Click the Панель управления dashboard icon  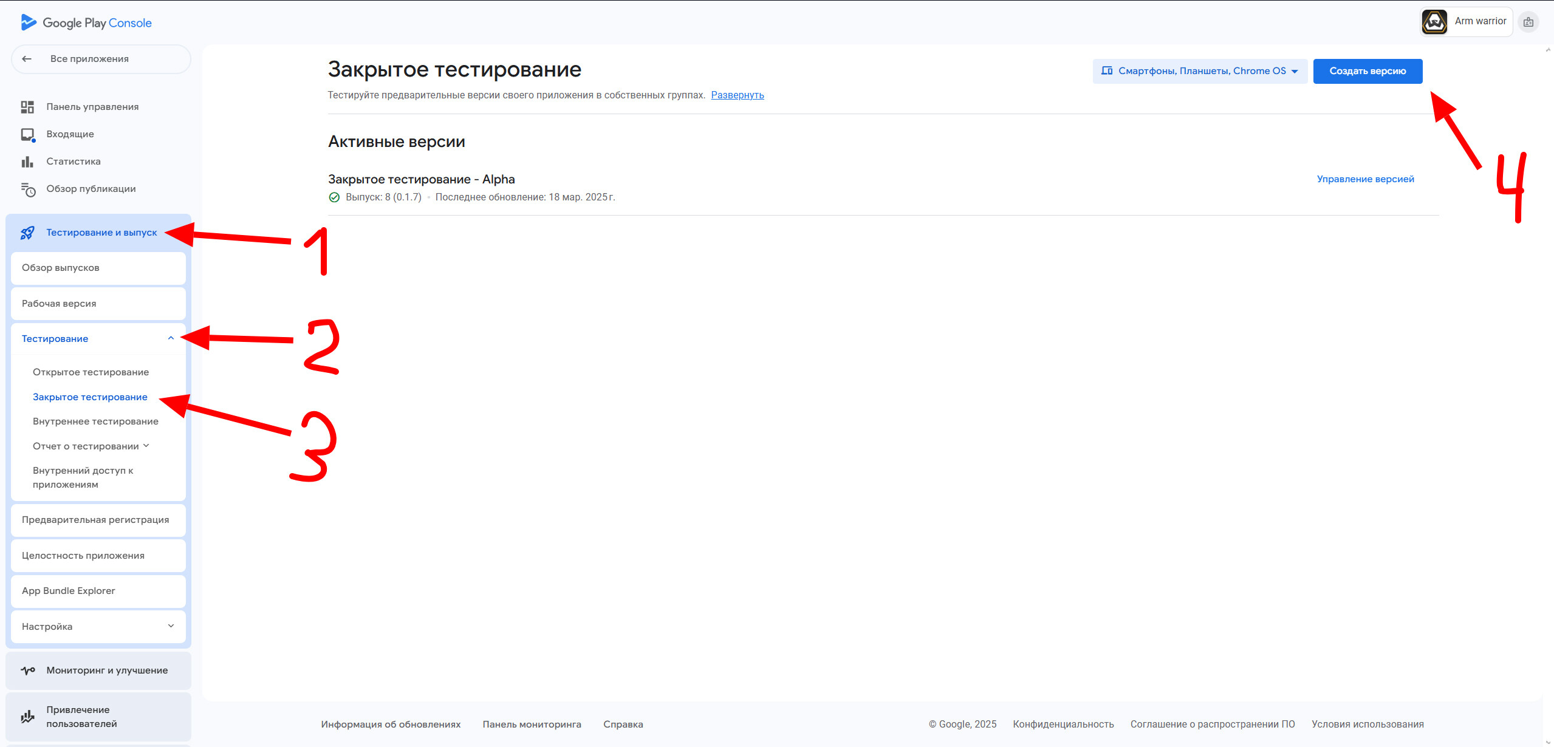(27, 107)
